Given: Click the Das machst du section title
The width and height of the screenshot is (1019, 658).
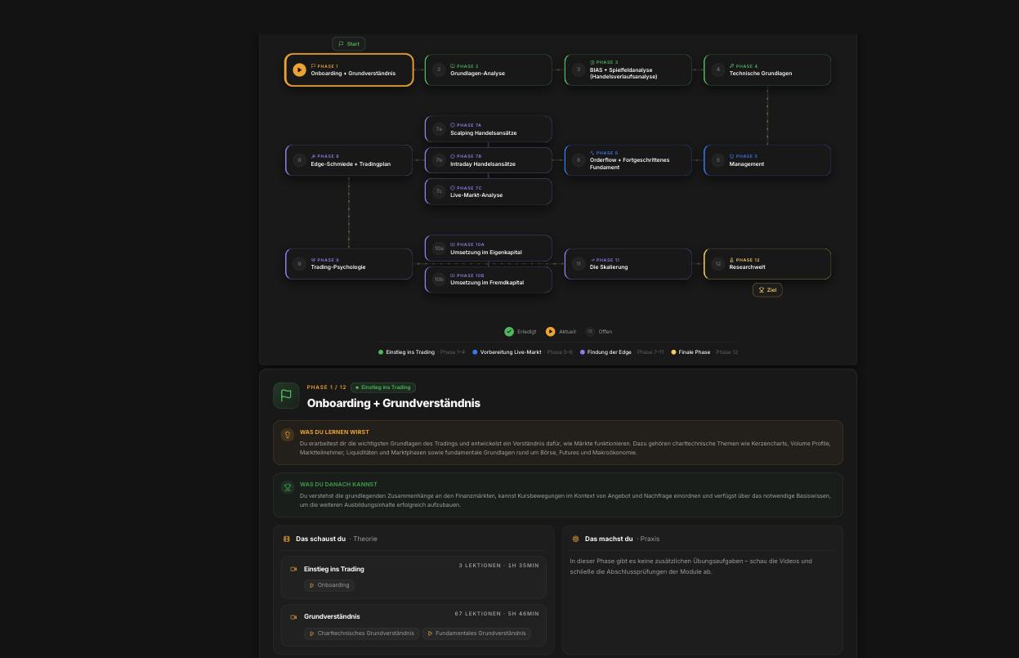Looking at the screenshot, I should 609,539.
